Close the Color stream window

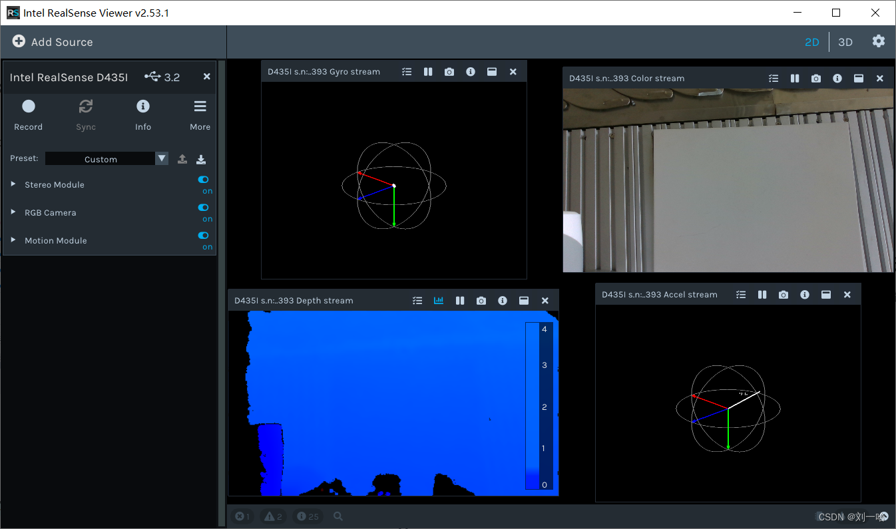[x=880, y=79]
